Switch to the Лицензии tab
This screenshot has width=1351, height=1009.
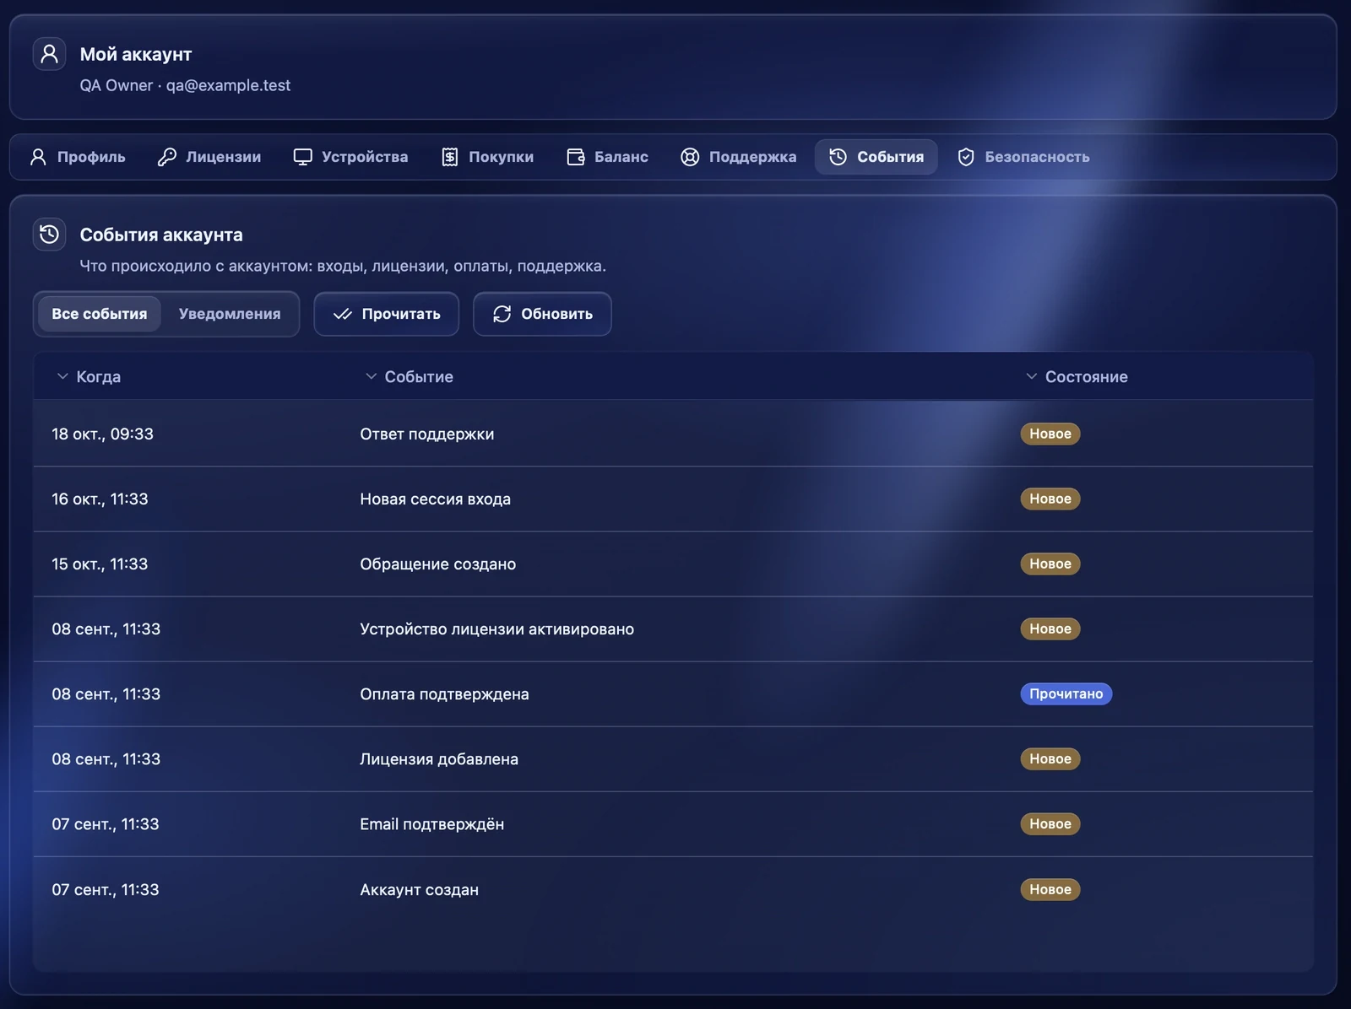209,157
